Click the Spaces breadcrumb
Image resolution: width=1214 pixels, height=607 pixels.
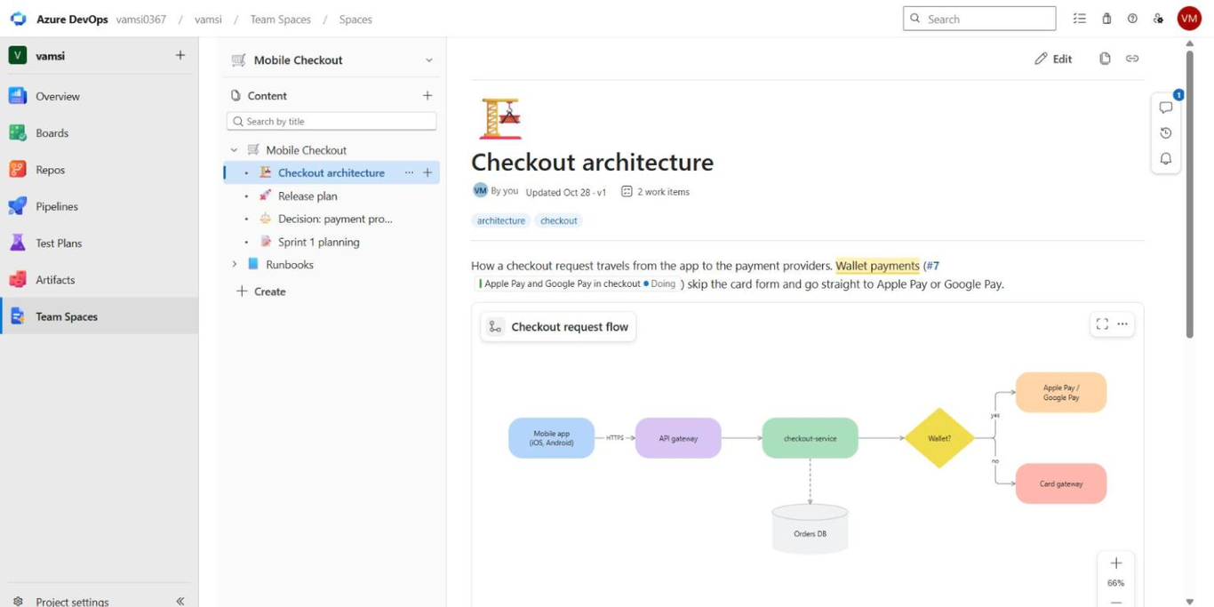click(x=355, y=19)
